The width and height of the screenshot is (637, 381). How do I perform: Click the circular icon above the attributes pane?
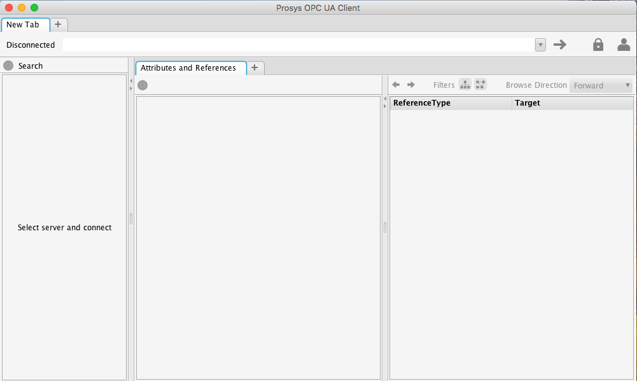tap(143, 85)
